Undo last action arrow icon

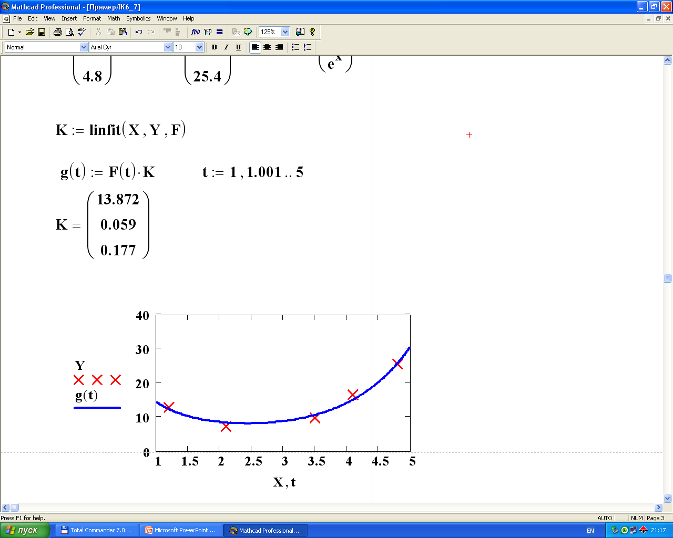(x=139, y=32)
